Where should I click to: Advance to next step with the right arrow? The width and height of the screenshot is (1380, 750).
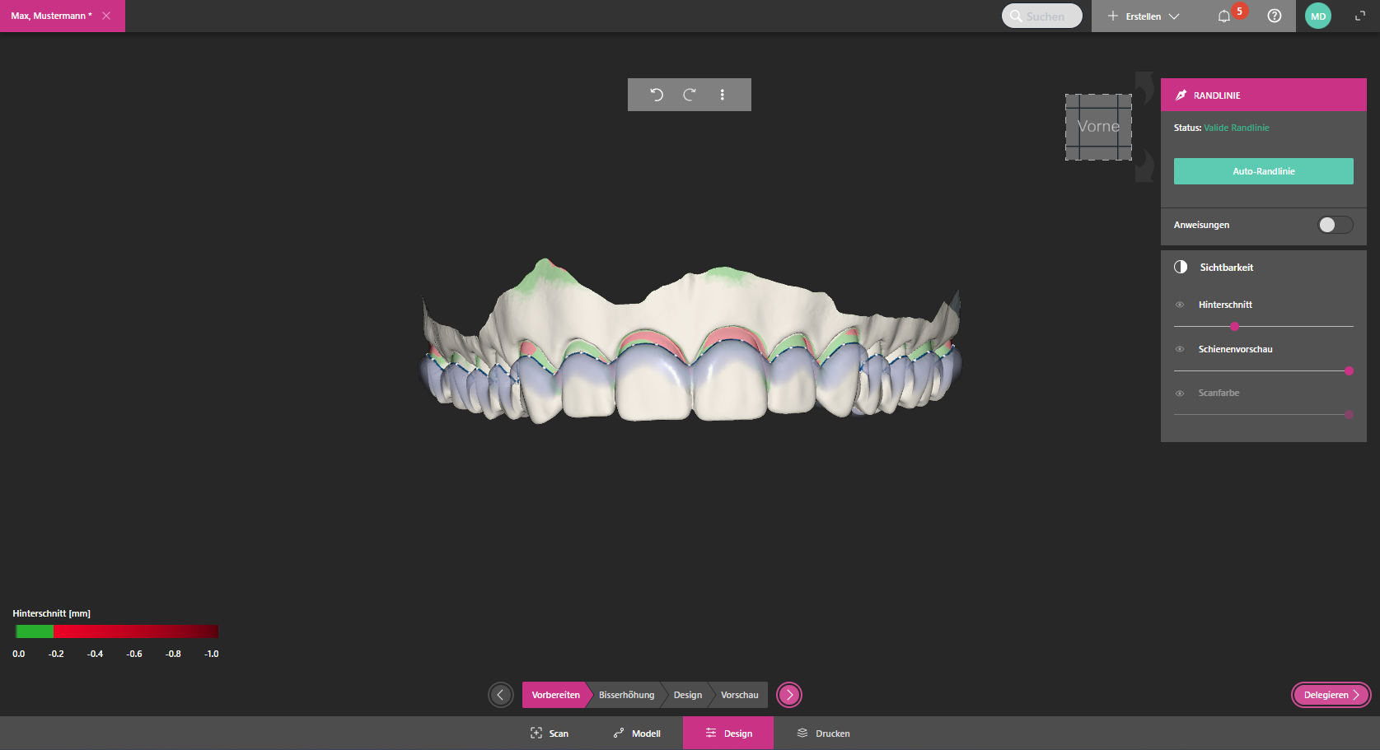click(x=789, y=695)
